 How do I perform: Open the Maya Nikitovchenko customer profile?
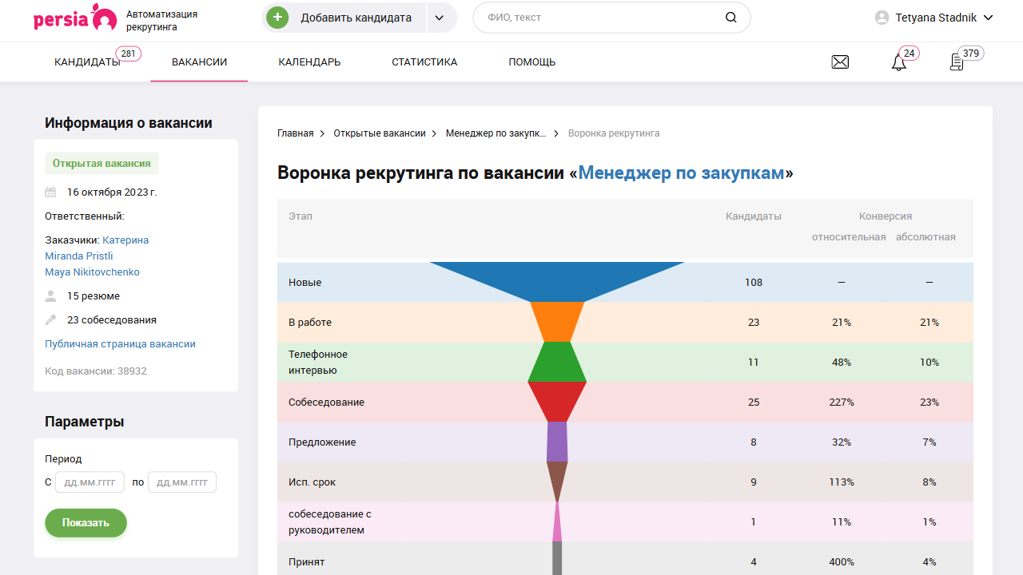pyautogui.click(x=92, y=272)
